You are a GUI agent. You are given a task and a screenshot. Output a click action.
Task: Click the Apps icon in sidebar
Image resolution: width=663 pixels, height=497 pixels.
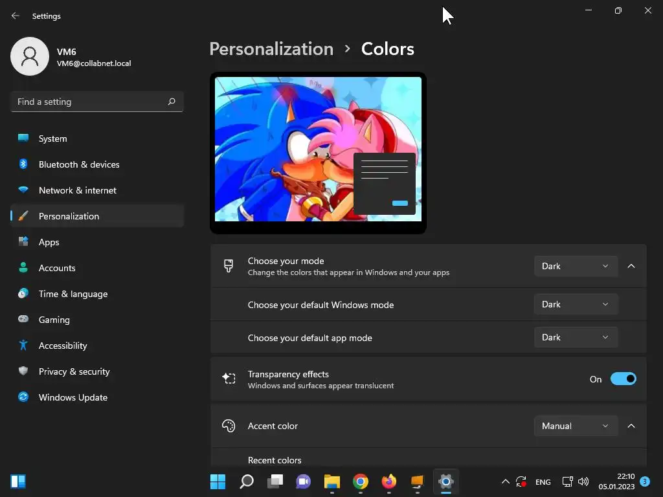(x=23, y=242)
